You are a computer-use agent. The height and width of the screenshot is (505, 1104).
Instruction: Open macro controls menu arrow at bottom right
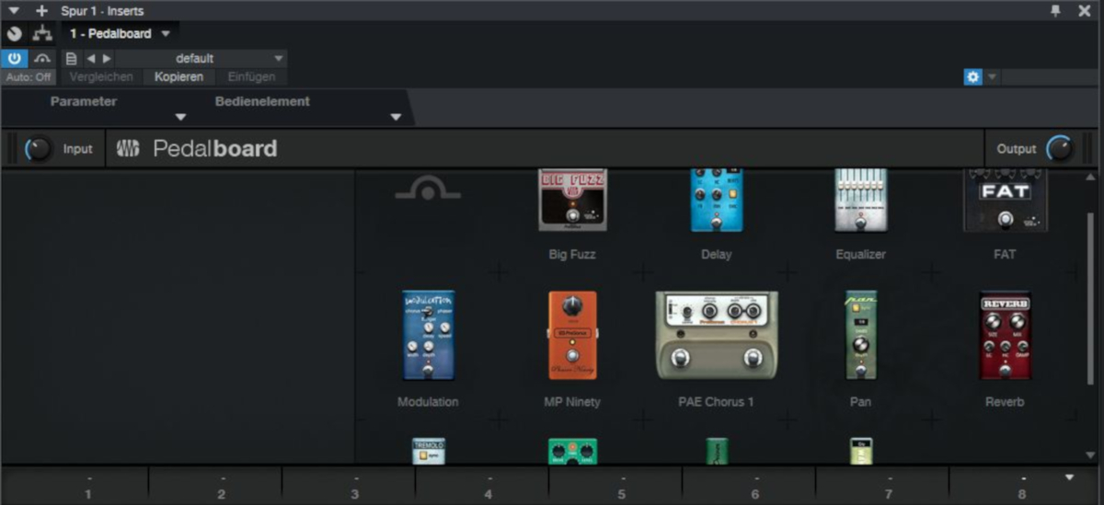click(1069, 477)
